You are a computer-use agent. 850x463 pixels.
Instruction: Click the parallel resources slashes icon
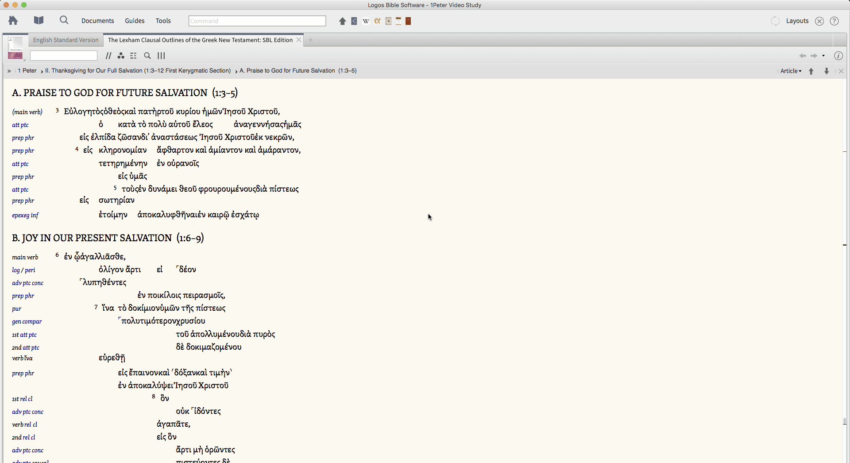[x=108, y=56]
